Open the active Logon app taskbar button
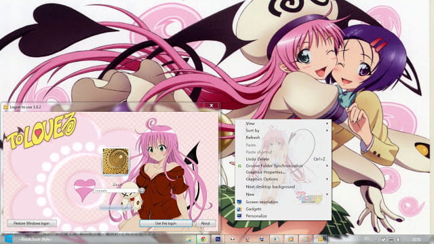 320,239
